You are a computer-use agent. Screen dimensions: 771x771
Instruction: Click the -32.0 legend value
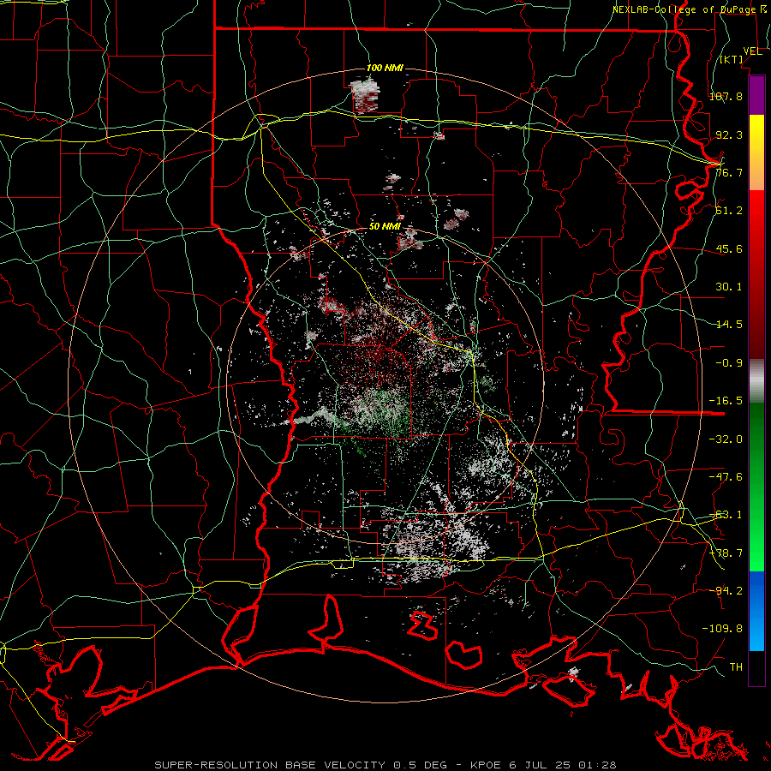726,439
